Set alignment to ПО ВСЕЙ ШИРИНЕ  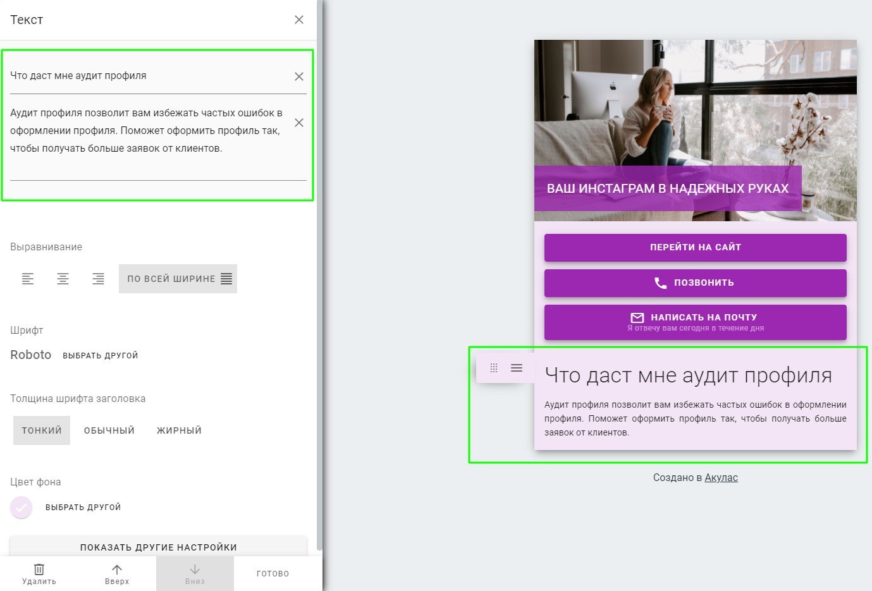[x=178, y=279]
